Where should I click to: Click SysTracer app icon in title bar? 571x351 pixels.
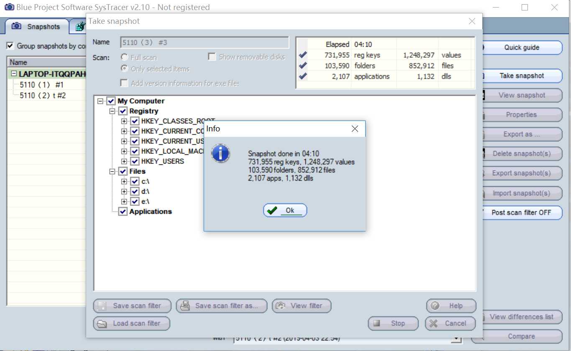tap(9, 7)
